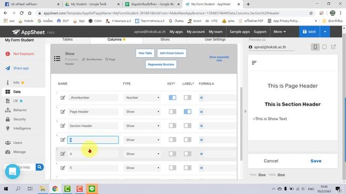Click the Share app sidebar item
Viewport: 346px width, 194px height.
click(x=21, y=68)
